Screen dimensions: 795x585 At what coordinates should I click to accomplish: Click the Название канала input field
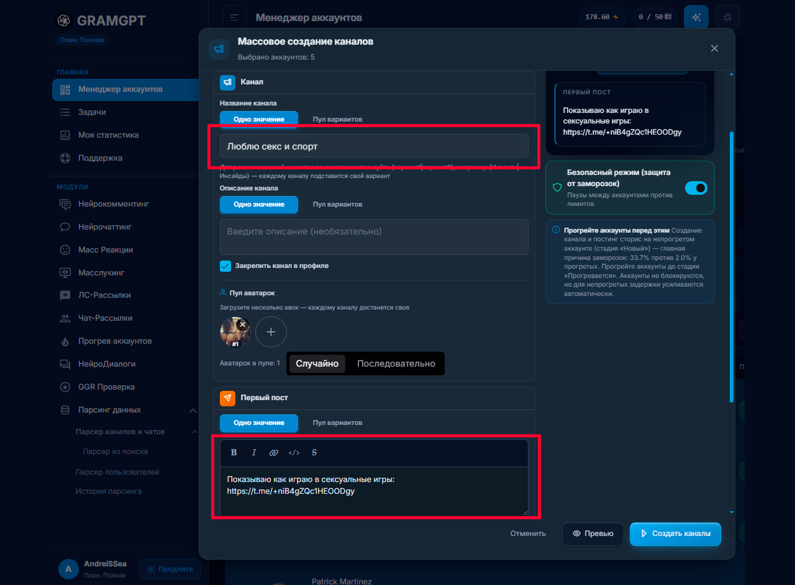coord(374,146)
